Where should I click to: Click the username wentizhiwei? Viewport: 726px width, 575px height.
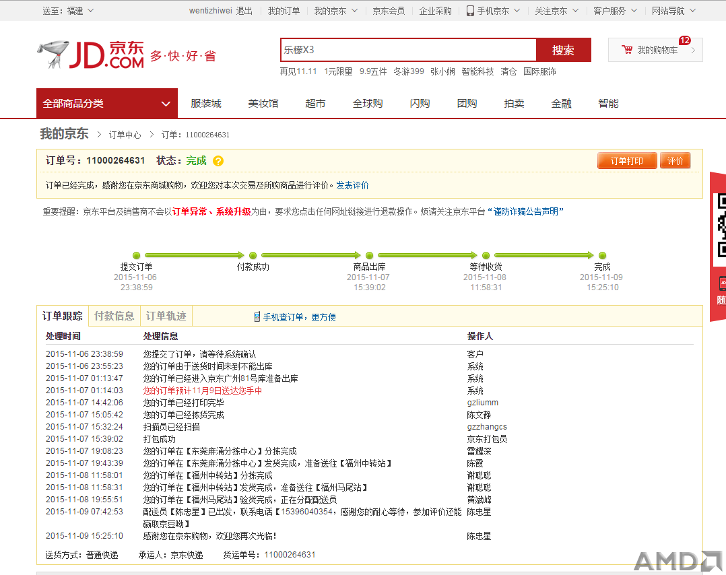coord(210,11)
